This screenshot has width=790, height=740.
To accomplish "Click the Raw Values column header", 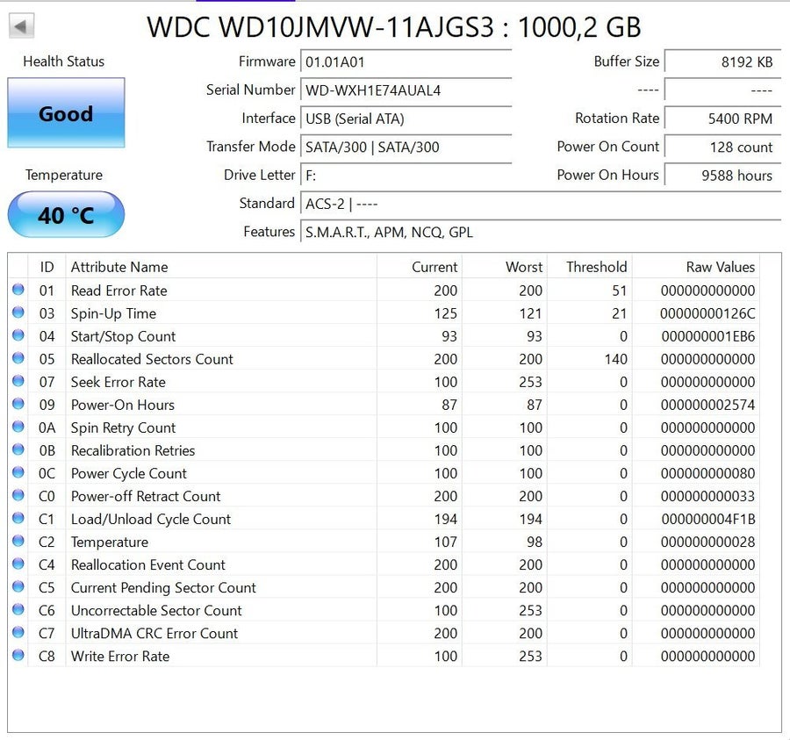I will (696, 267).
